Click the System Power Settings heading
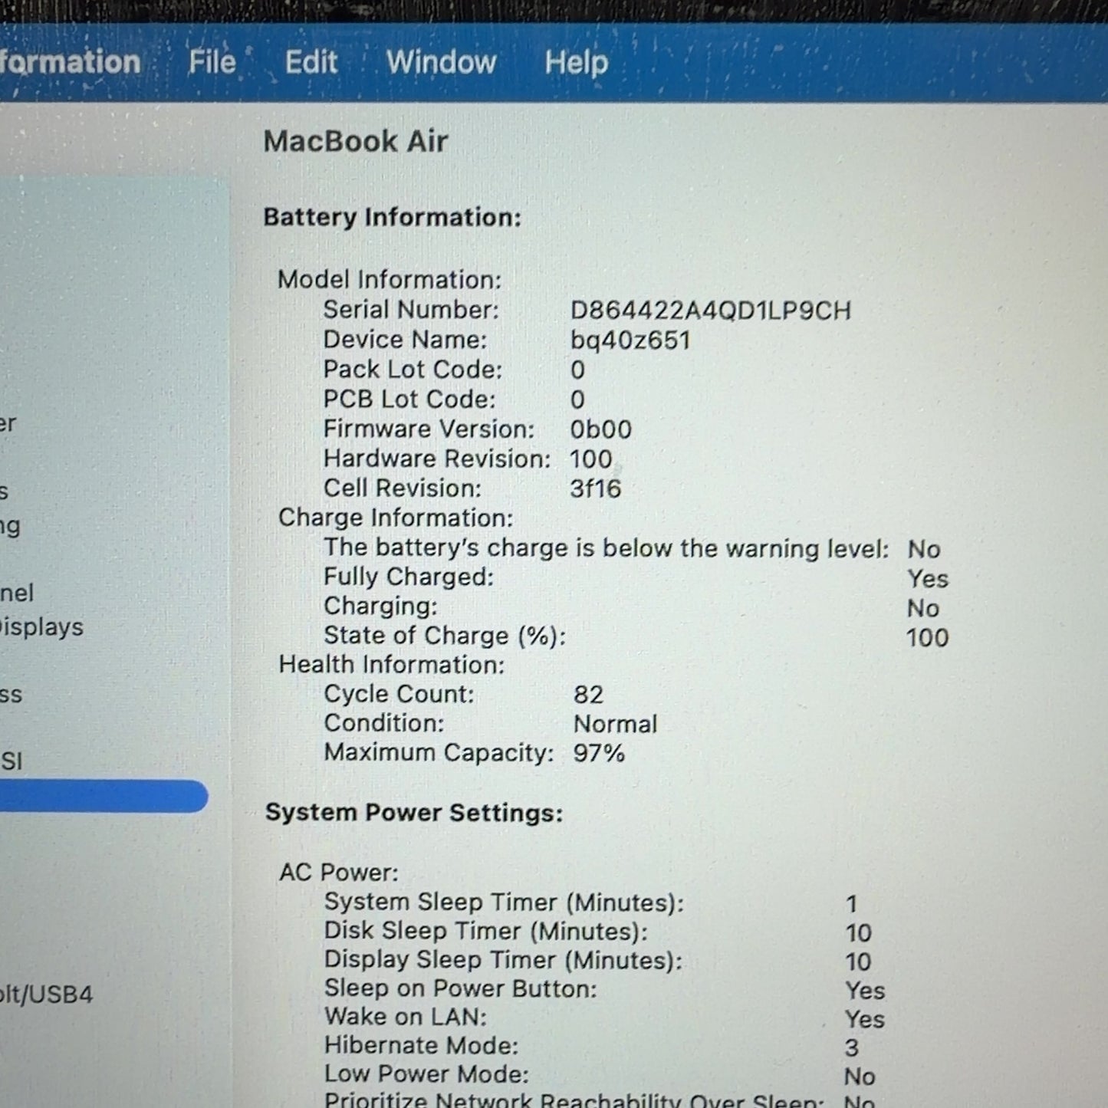 pyautogui.click(x=414, y=813)
